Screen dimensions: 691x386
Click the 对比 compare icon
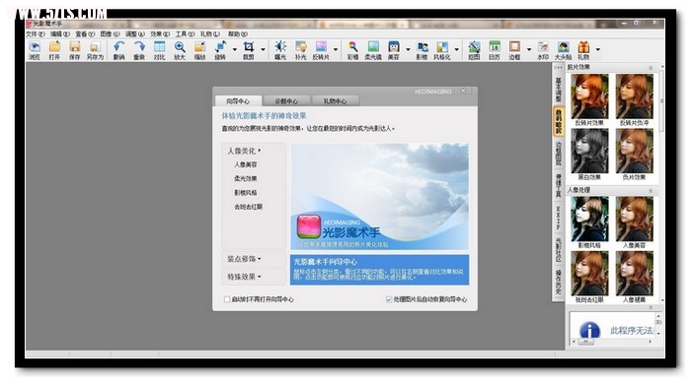tap(160, 46)
